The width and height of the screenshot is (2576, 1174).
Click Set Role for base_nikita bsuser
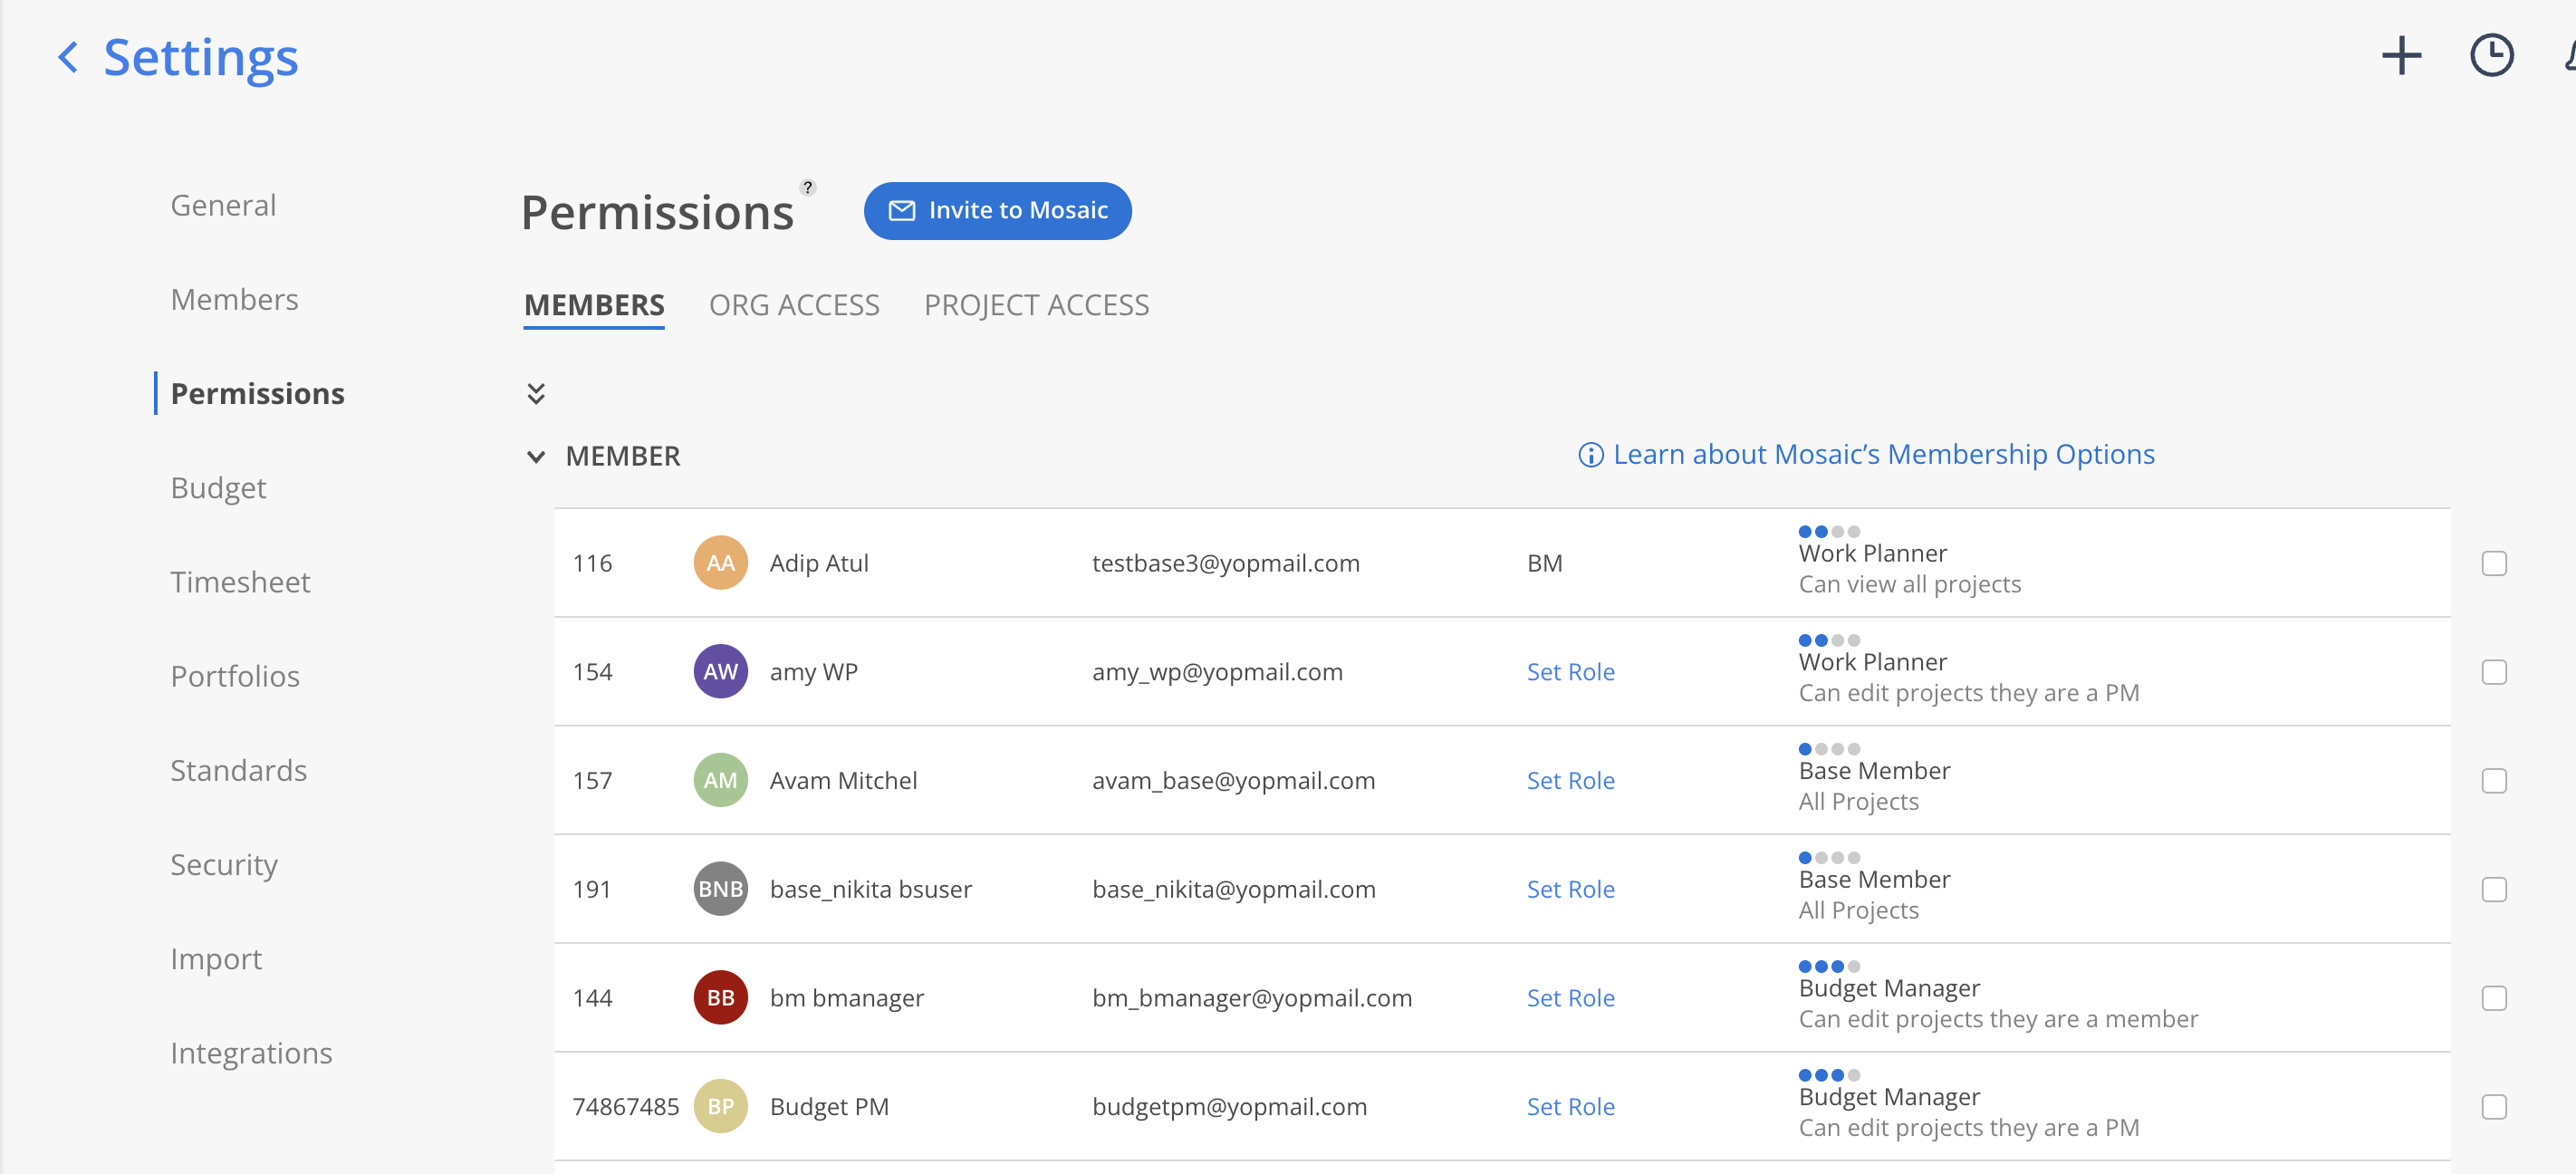click(x=1570, y=890)
